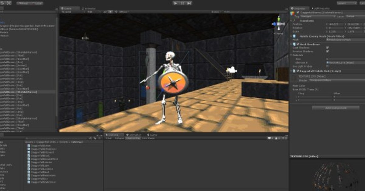Open the Layers dropdown in top toolbar
365x191 pixels.
coord(347,3)
